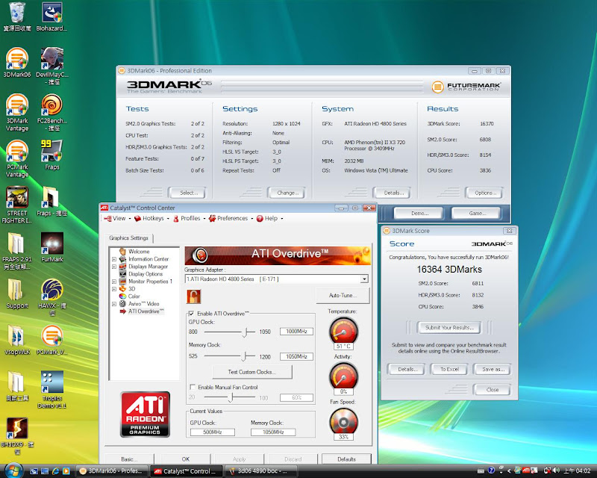Expand the Avivo Video tree node
The width and height of the screenshot is (597, 478).
point(114,304)
